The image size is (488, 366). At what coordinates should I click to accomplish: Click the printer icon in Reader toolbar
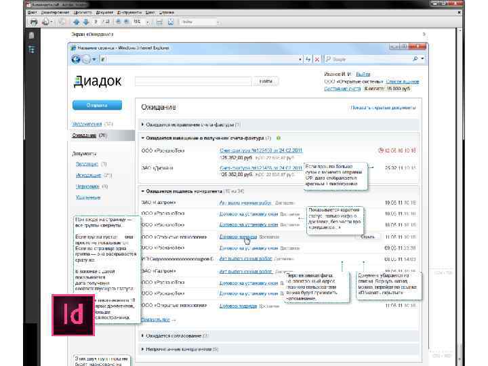(x=34, y=22)
